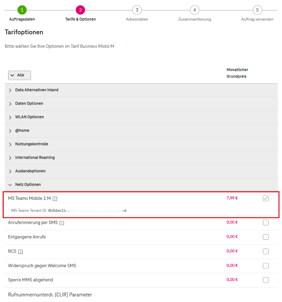Expand the WLAN Optionen section

(x=141, y=117)
